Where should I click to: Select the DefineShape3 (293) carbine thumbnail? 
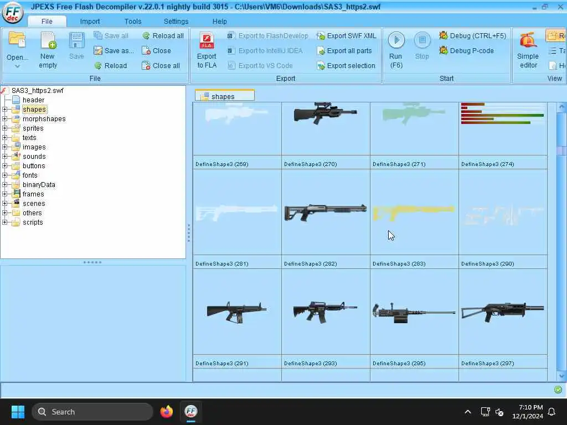(x=326, y=312)
